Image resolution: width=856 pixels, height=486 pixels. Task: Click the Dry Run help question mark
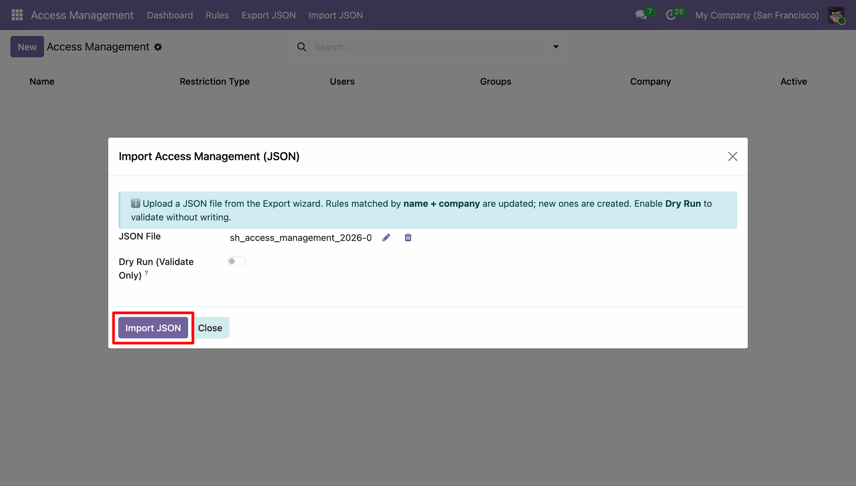point(146,273)
